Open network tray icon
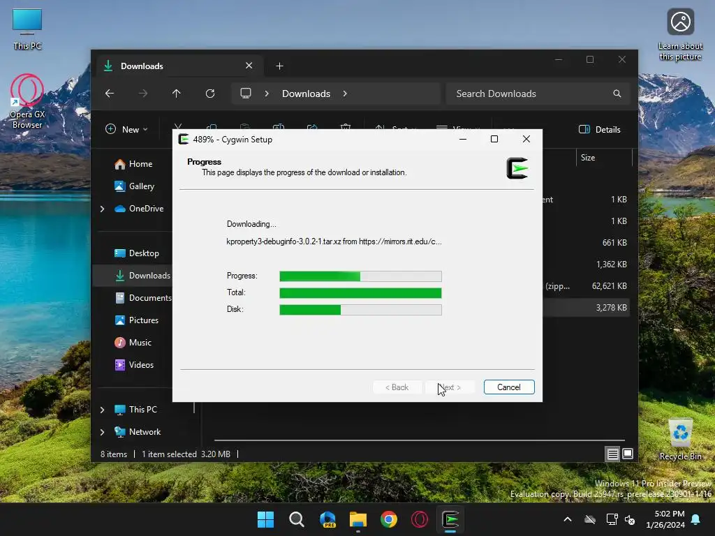Image resolution: width=715 pixels, height=536 pixels. point(612,519)
